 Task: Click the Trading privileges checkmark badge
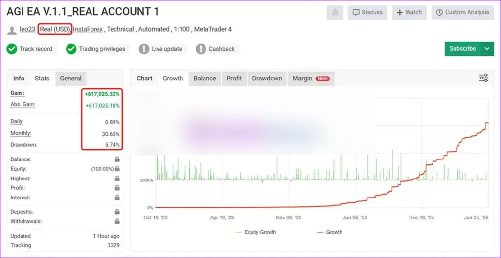[x=71, y=49]
